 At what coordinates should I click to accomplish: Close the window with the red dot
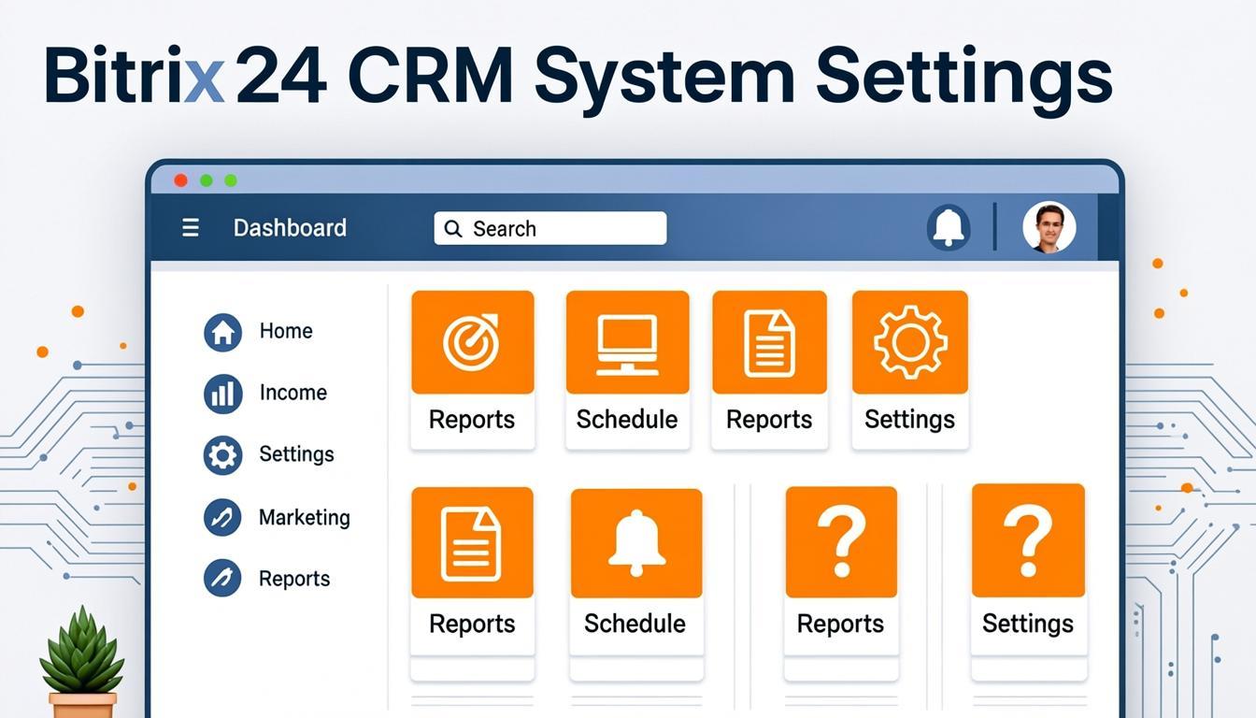(x=181, y=180)
